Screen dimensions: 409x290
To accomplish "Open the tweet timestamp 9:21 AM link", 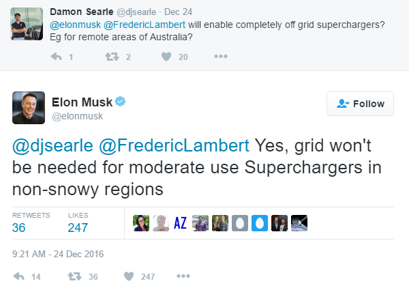I will click(x=56, y=254).
